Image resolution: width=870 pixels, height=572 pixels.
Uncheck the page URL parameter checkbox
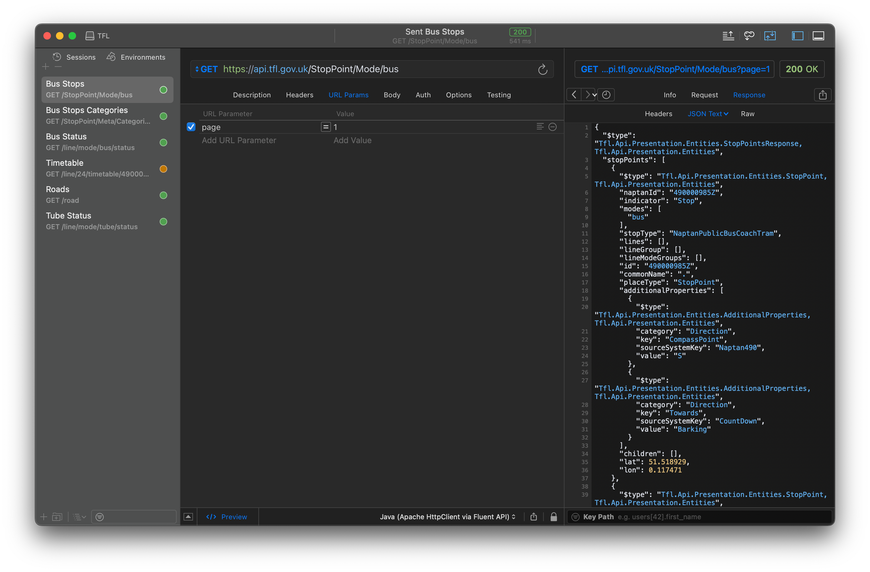tap(191, 127)
